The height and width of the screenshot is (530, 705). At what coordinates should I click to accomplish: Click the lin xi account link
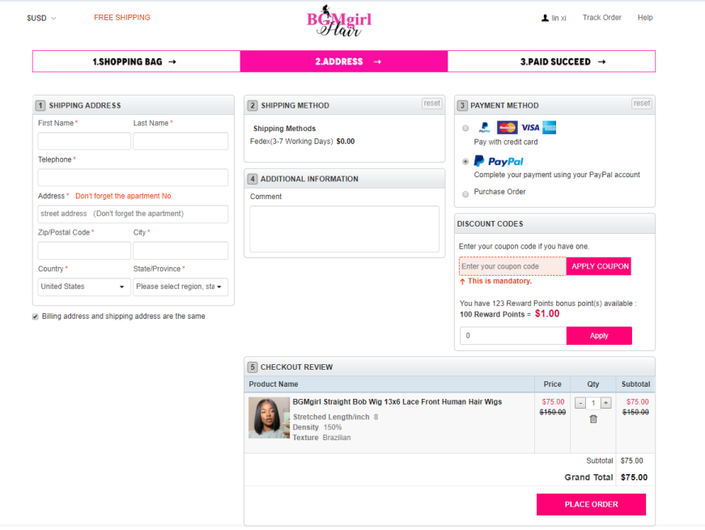point(558,18)
